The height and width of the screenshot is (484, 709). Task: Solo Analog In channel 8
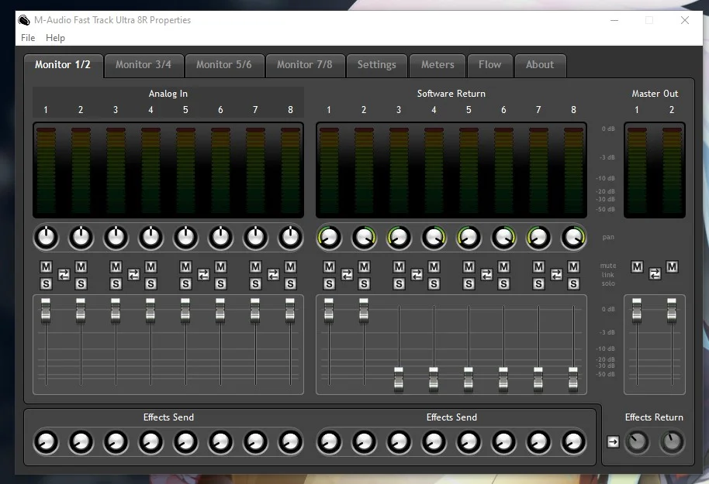coord(290,283)
